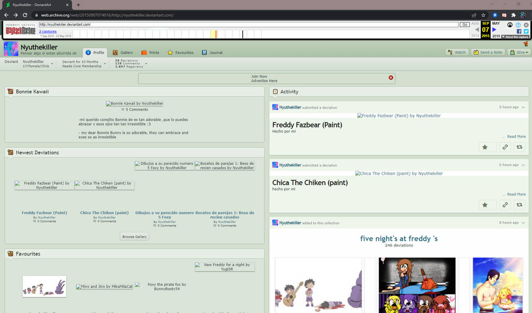532x313 pixels.
Task: Jump to the next capture in May 2019
Action: point(495,30)
